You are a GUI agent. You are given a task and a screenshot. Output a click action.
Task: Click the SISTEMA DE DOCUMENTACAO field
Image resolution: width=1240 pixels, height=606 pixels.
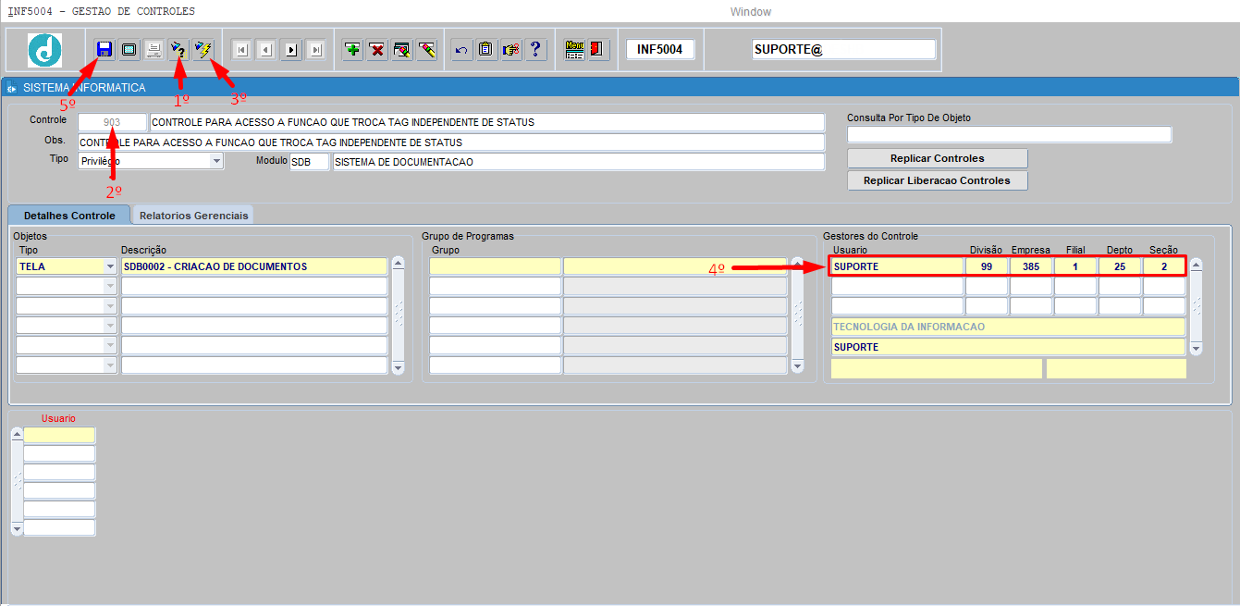(x=578, y=162)
